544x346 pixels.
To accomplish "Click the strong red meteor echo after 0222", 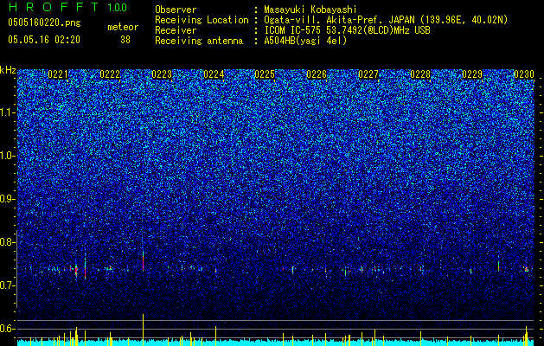I will pyautogui.click(x=143, y=261).
